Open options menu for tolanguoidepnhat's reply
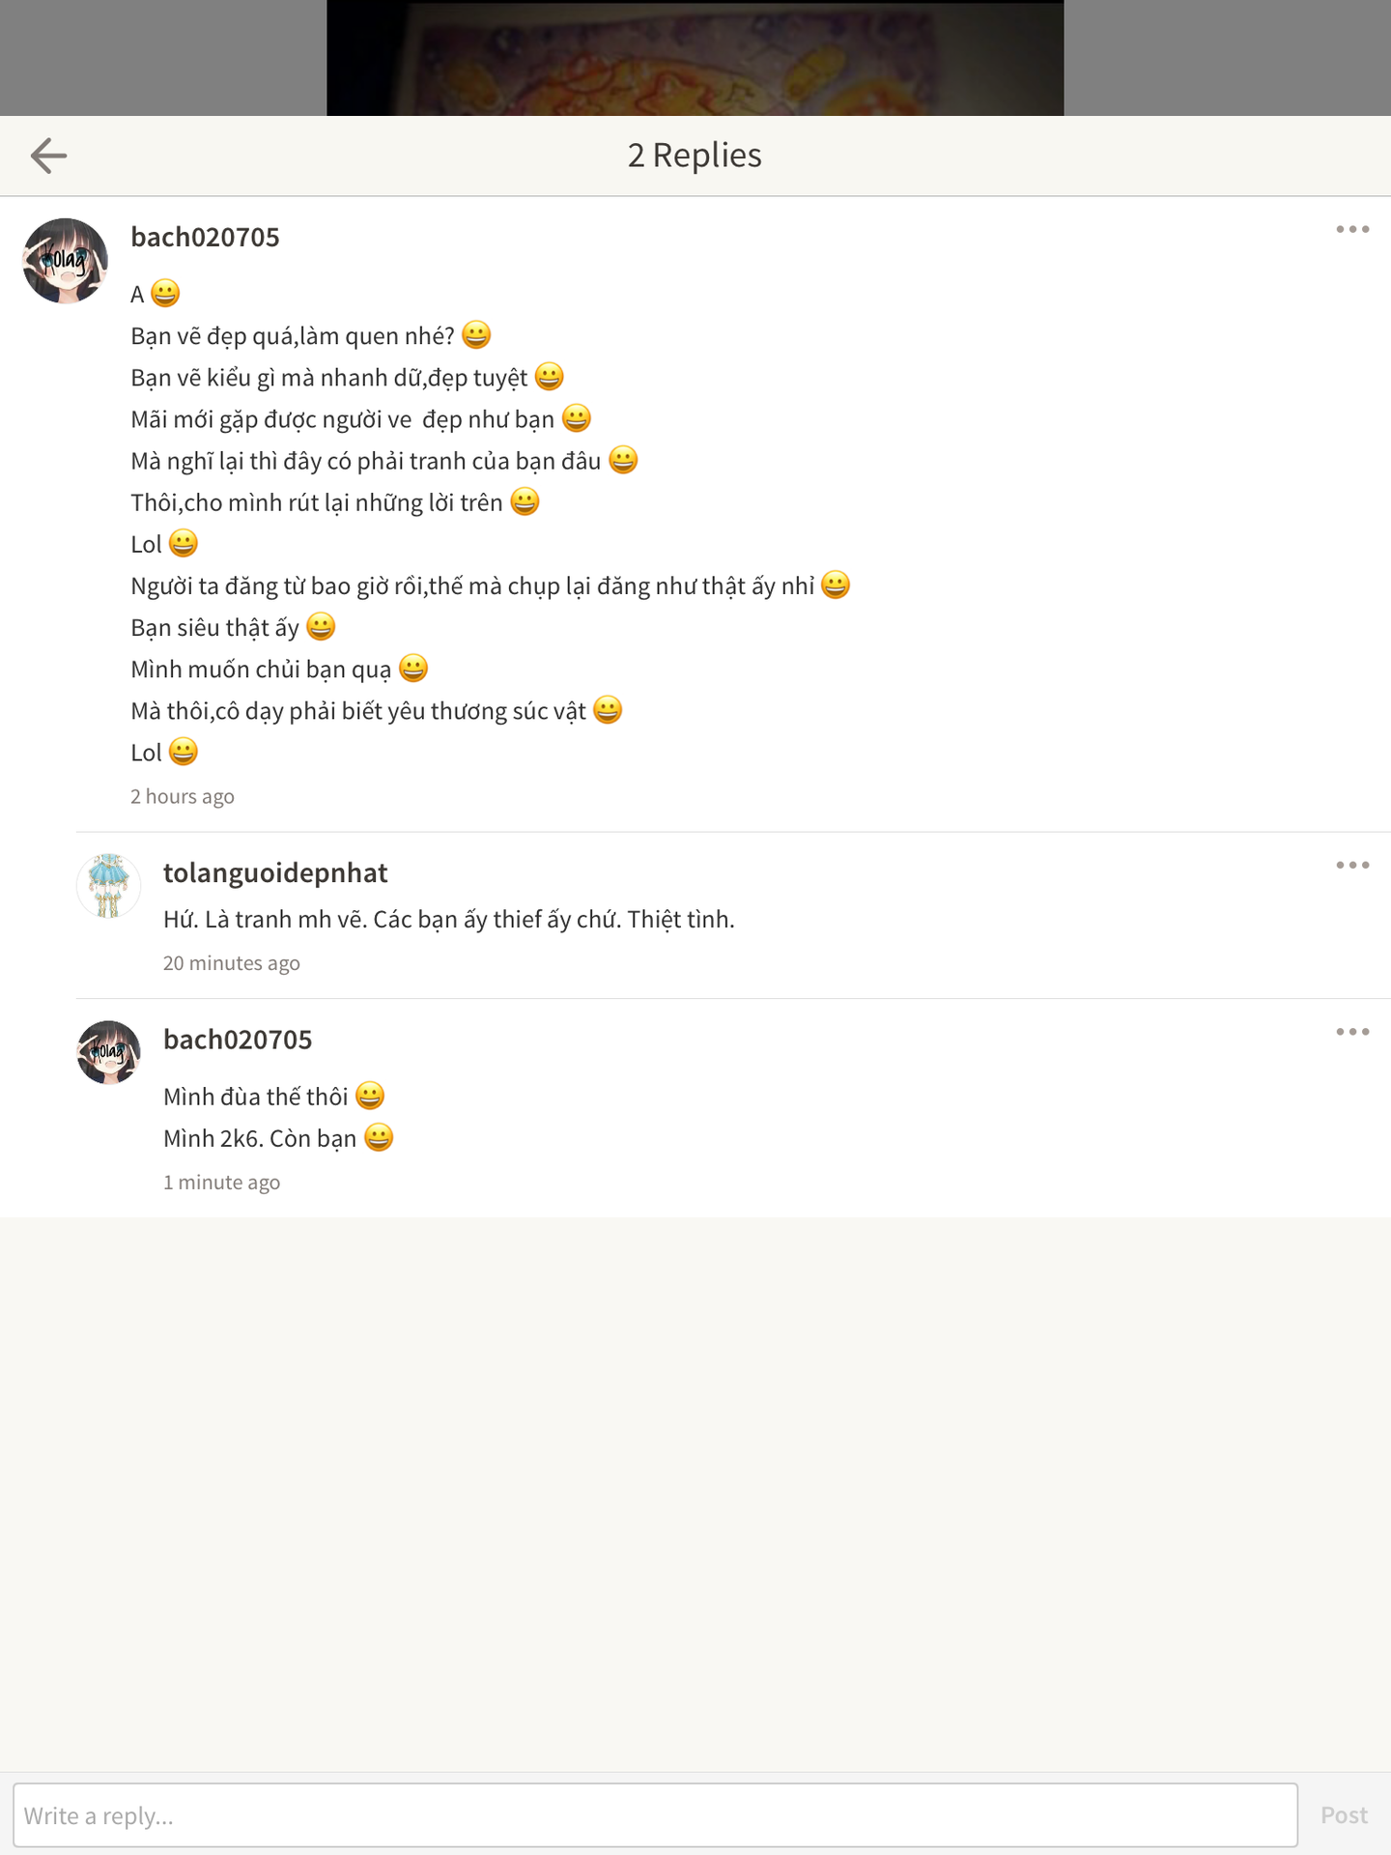This screenshot has width=1391, height=1855. pyautogui.click(x=1352, y=866)
